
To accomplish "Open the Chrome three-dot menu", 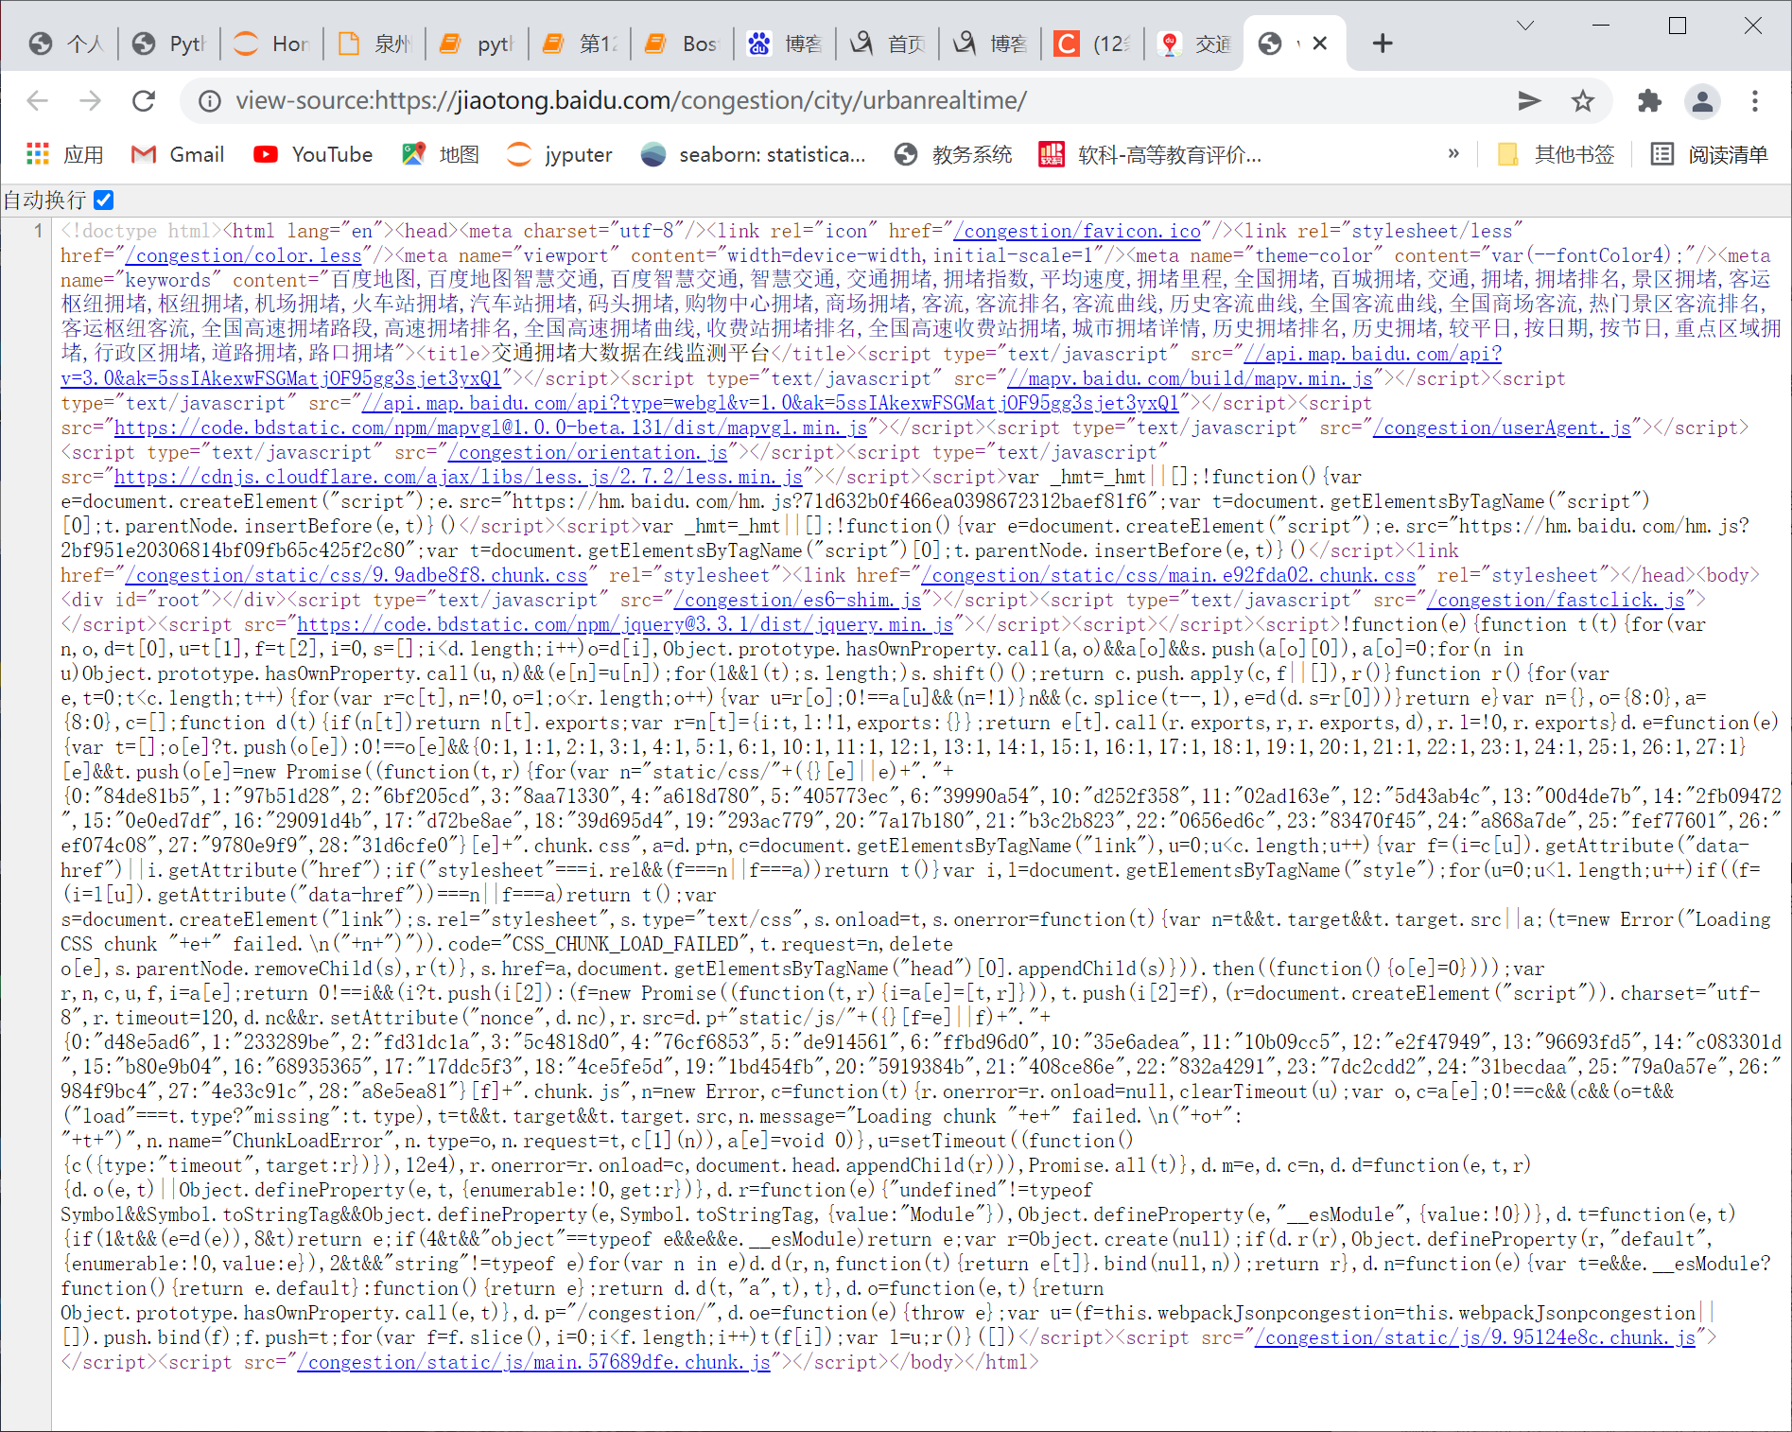I will coord(1755,100).
